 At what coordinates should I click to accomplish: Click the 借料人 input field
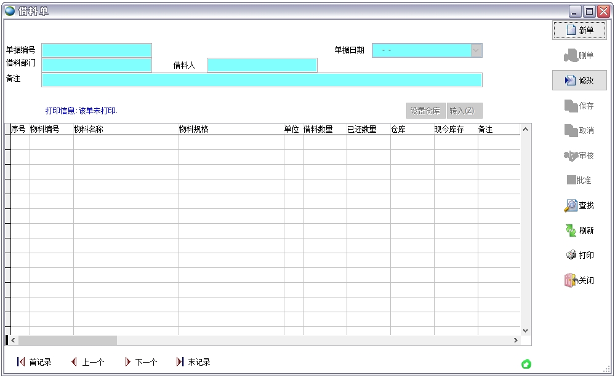262,65
